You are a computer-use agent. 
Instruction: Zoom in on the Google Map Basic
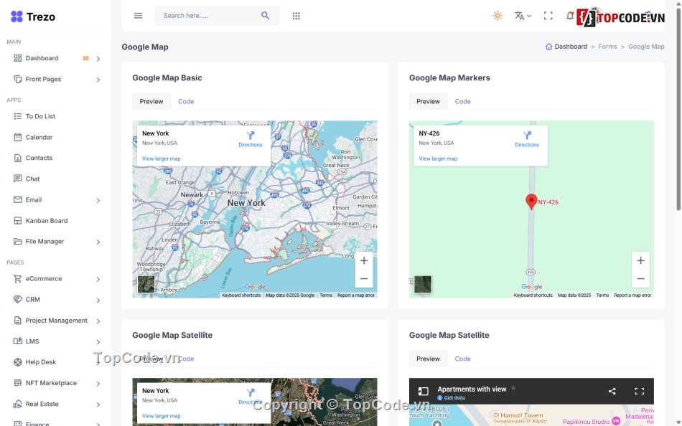[364, 261]
